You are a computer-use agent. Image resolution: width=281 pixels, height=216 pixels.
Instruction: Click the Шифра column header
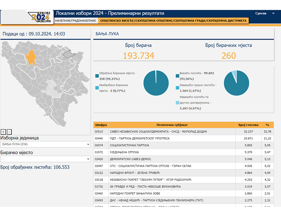[101, 125]
